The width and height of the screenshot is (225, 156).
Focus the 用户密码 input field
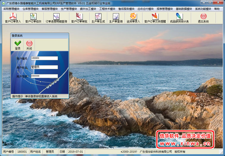coord(44,76)
